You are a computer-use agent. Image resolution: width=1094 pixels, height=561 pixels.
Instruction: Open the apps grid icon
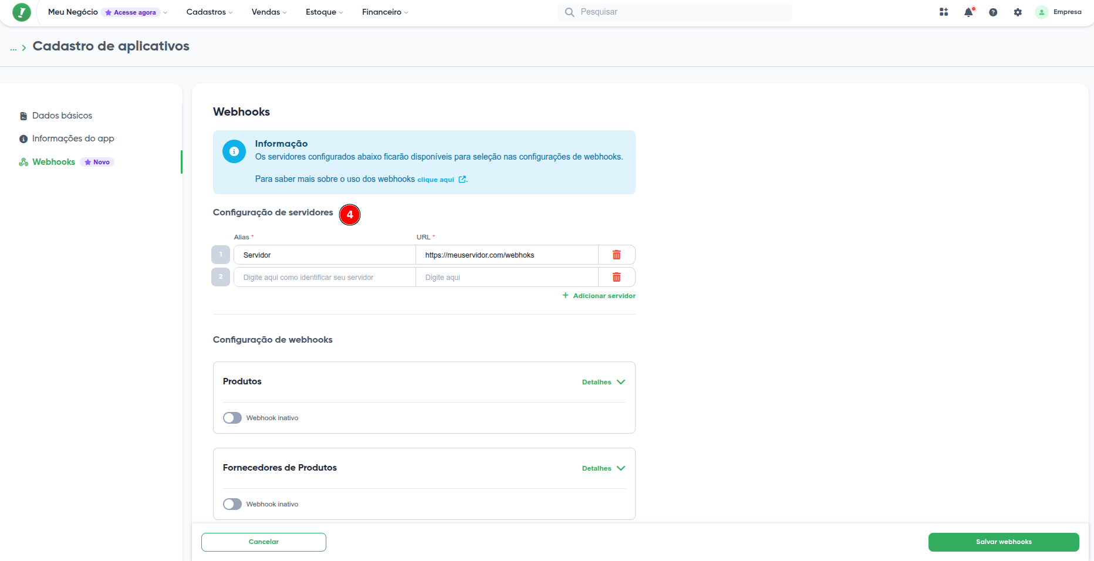[944, 12]
